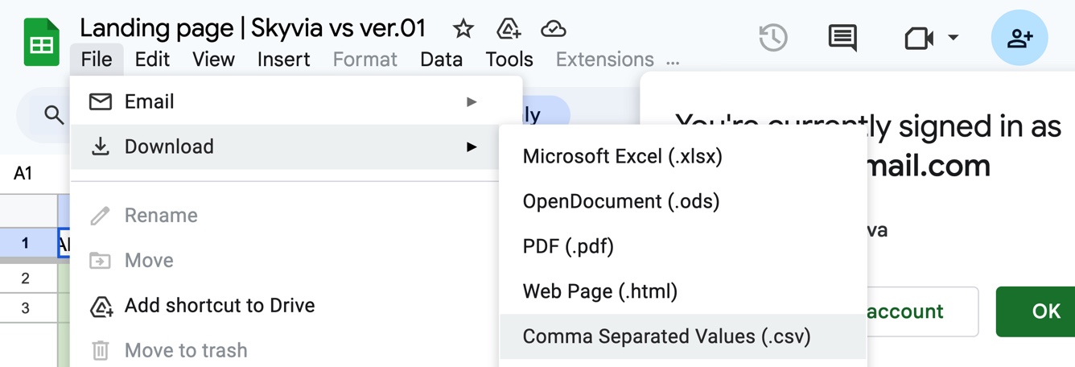The image size is (1075, 367).
Task: Open the Format menu
Action: [x=365, y=60]
